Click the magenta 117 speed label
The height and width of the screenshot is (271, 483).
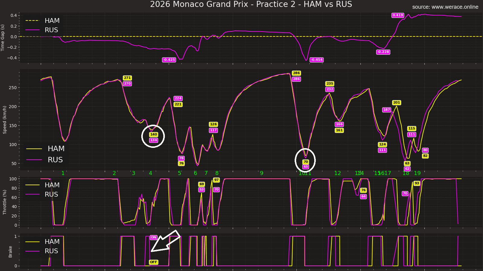point(213,130)
